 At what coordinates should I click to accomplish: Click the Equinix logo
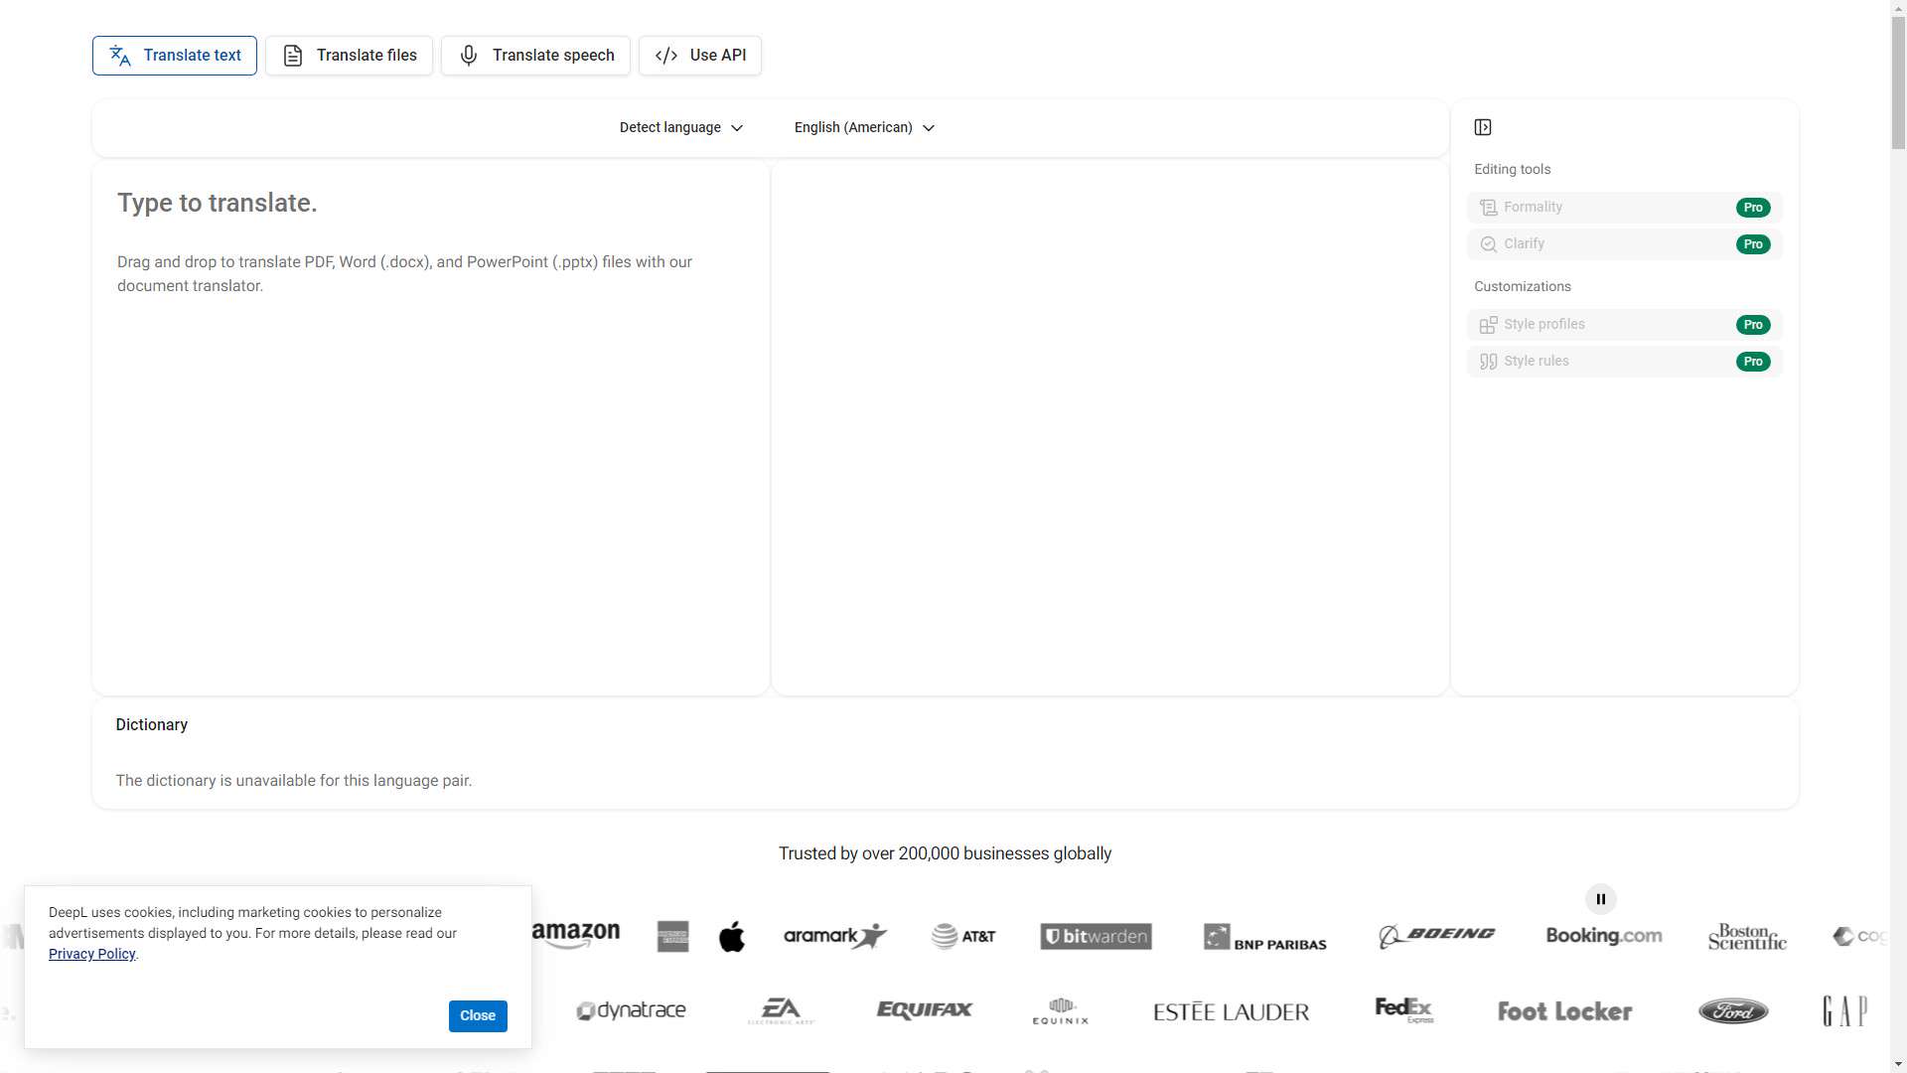[1061, 1011]
